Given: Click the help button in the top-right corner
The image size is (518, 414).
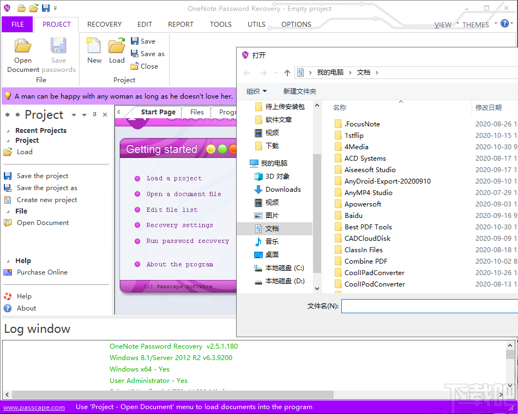Looking at the screenshot, I should 504,23.
